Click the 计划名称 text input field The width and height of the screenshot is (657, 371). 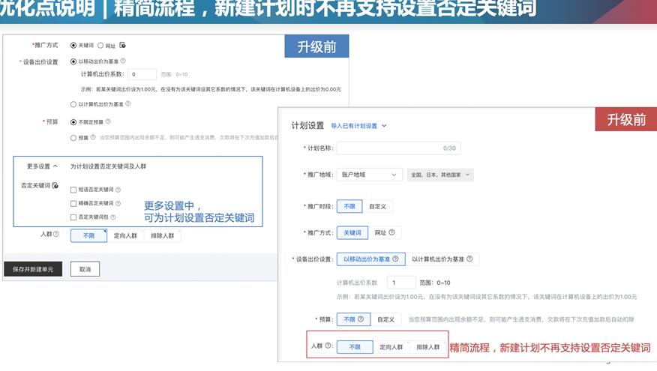pos(397,148)
